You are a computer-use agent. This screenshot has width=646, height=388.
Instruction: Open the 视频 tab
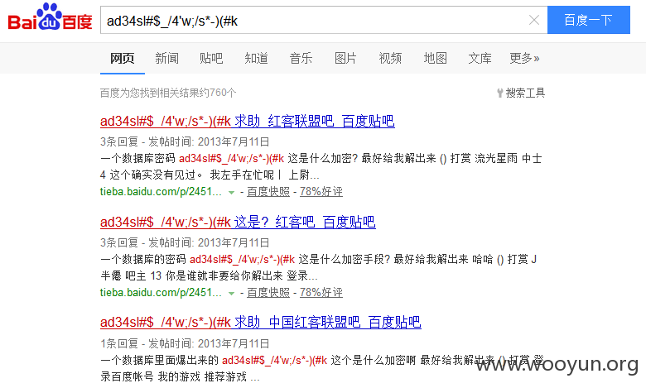390,59
